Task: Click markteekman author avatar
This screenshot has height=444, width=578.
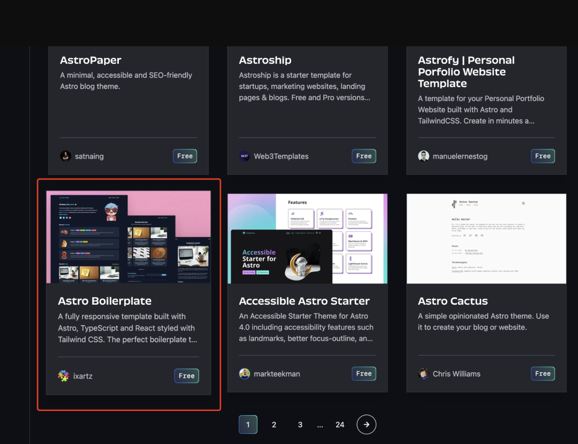Action: 245,374
